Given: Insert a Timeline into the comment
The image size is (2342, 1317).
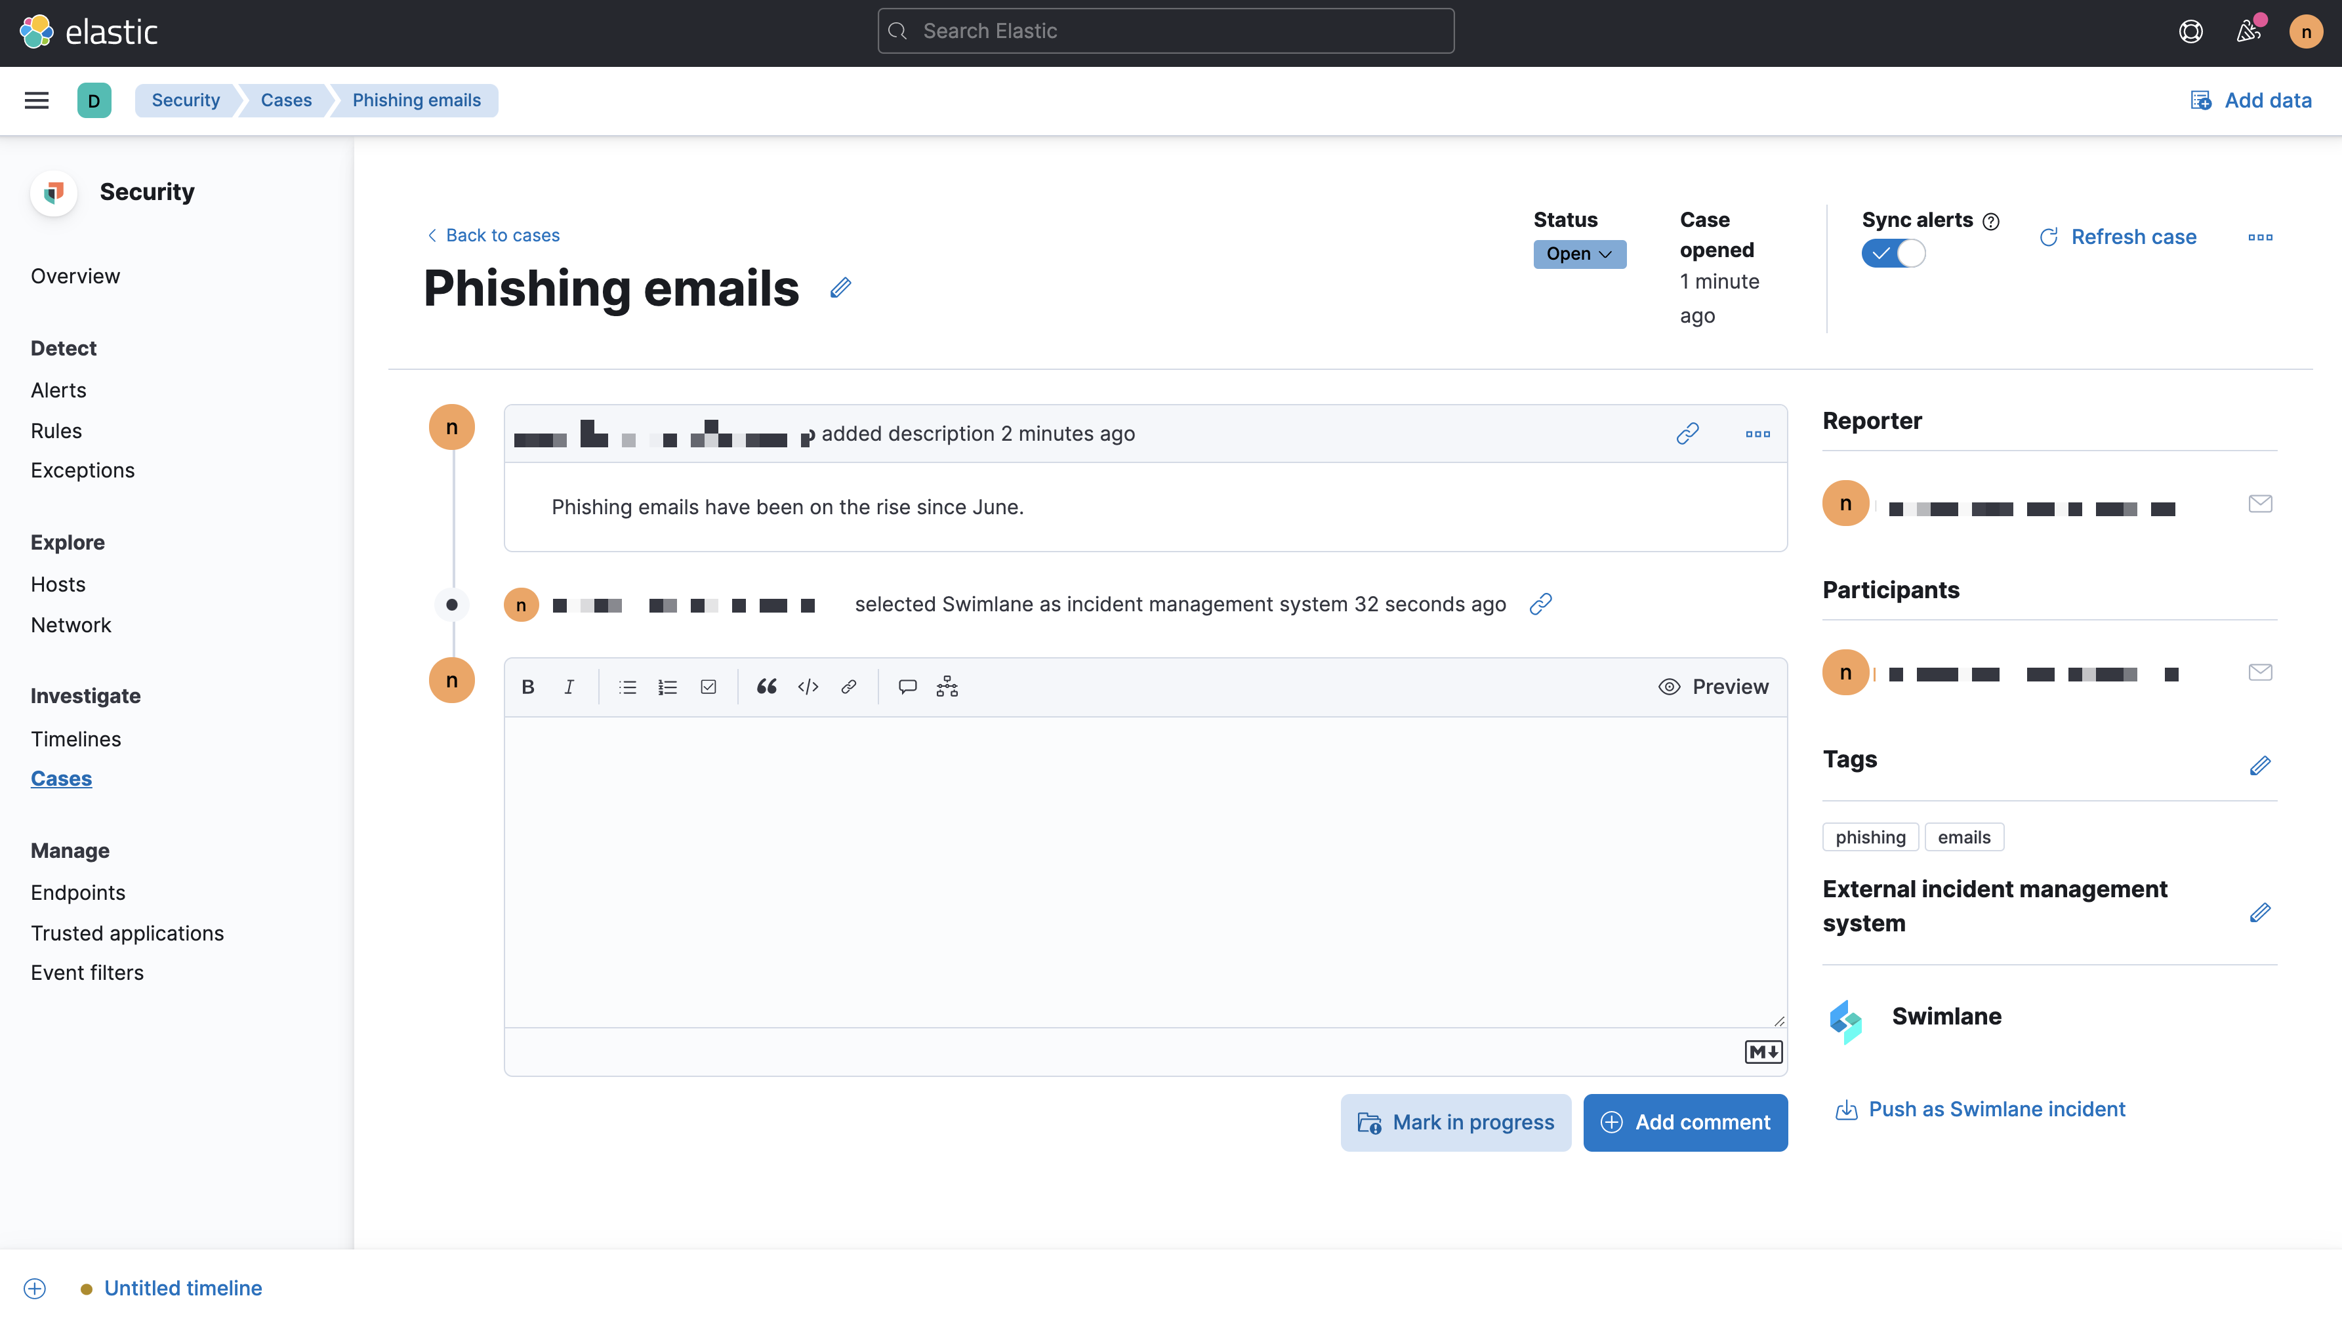Looking at the screenshot, I should [947, 686].
